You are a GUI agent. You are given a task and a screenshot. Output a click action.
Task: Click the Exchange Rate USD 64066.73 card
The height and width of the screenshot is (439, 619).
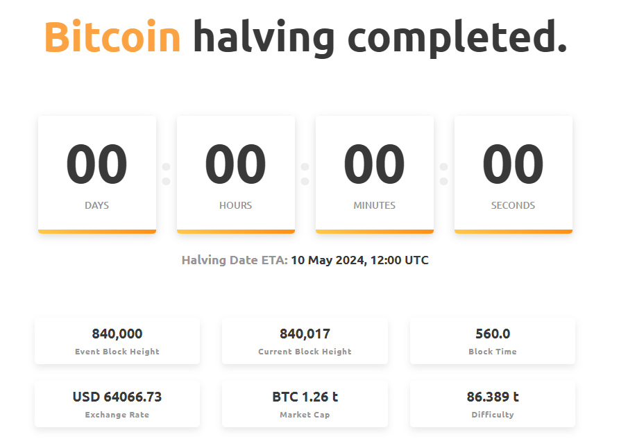click(117, 404)
